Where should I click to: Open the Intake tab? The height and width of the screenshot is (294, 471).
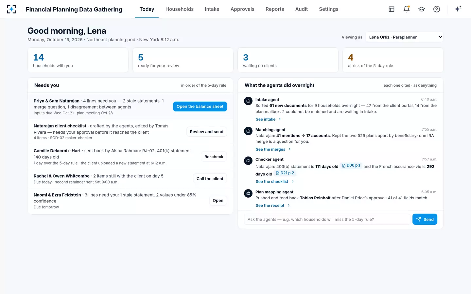pyautogui.click(x=212, y=9)
